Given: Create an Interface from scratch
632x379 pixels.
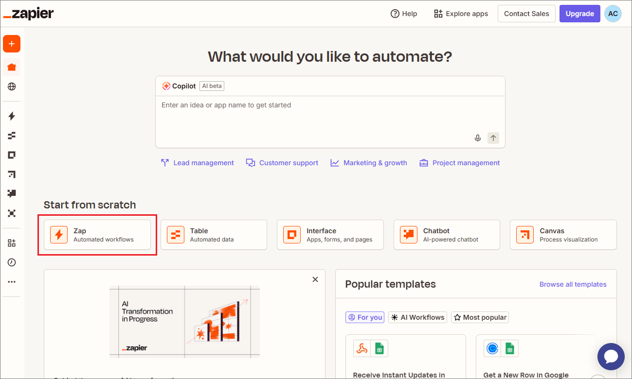Looking at the screenshot, I should click(x=330, y=235).
